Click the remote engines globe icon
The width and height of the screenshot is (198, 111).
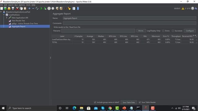[192, 8]
